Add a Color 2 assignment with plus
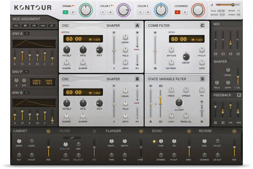The height and width of the screenshot is (169, 253). point(148,12)
